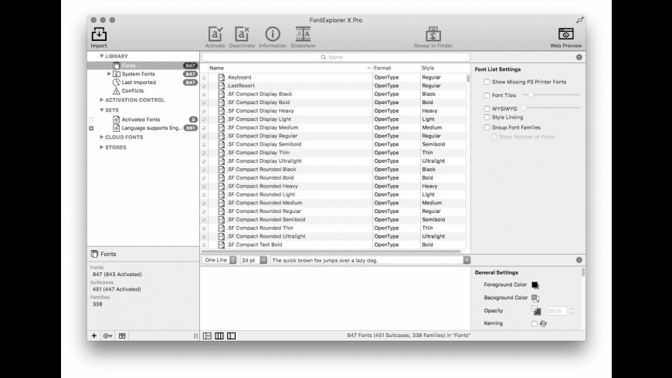
Task: Click the sidebar split handle icon
Action: point(196,336)
